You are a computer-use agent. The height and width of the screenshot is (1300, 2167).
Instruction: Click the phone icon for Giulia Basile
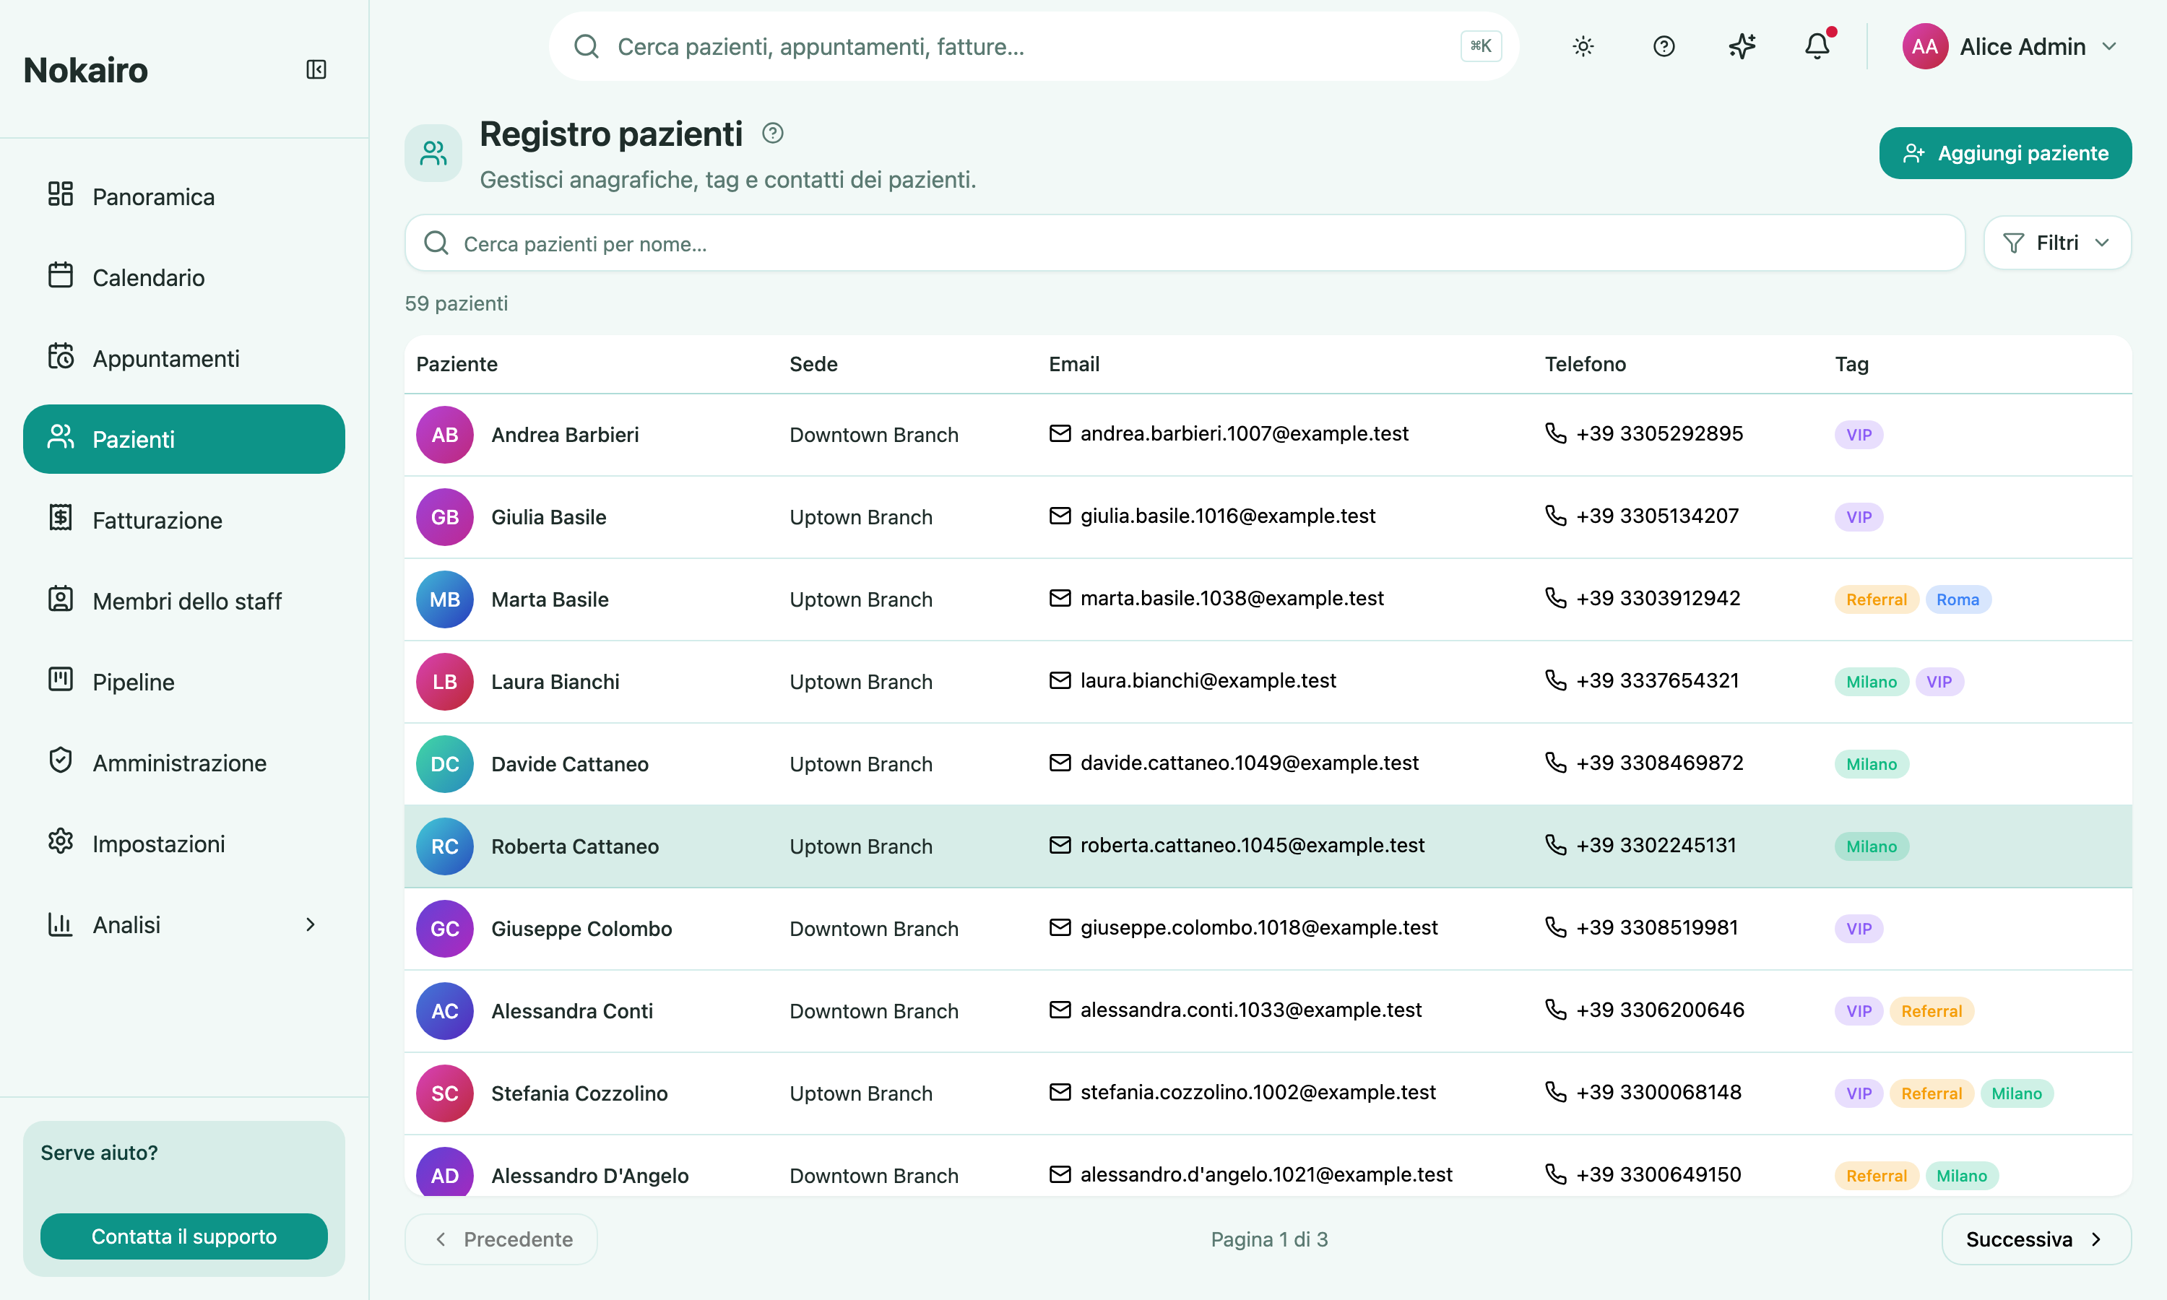coord(1556,516)
